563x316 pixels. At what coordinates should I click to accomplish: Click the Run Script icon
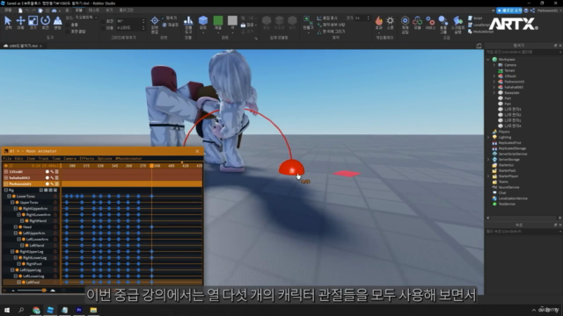[x=457, y=21]
